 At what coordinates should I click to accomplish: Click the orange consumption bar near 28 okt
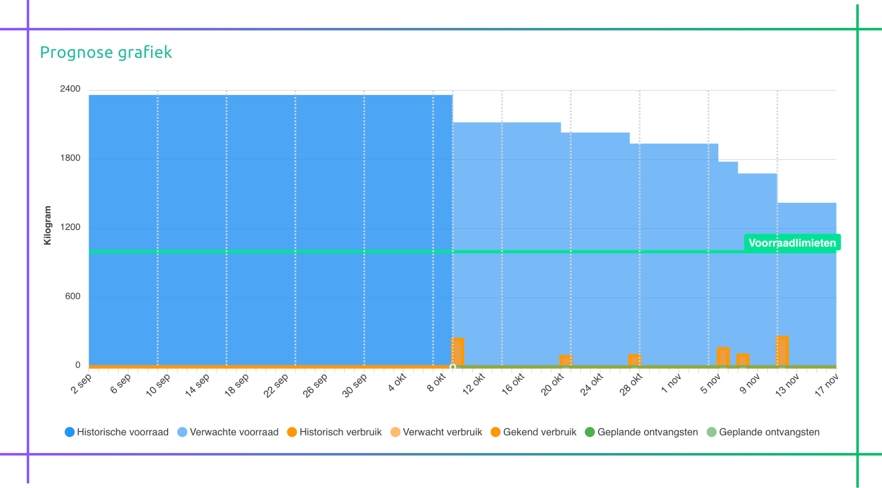(634, 360)
